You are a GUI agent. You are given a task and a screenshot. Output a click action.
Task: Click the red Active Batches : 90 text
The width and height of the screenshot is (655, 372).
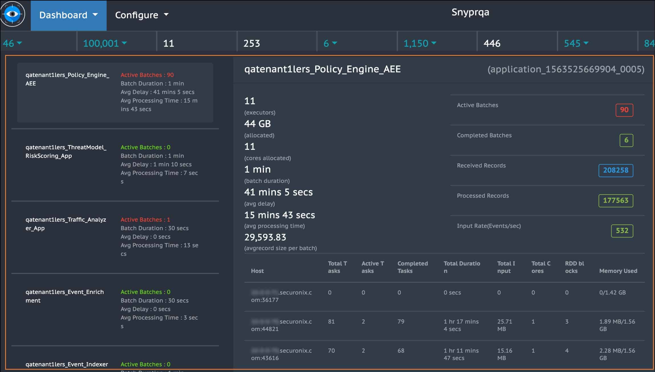coord(147,75)
